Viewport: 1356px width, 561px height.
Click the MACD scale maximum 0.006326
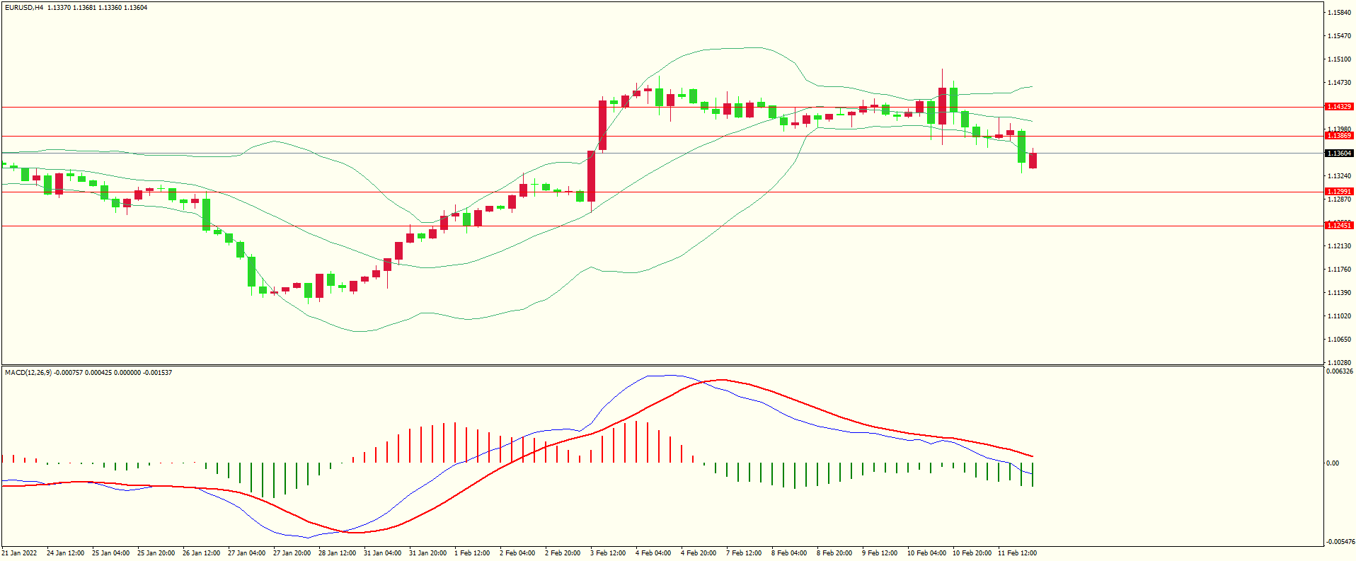tap(1339, 371)
